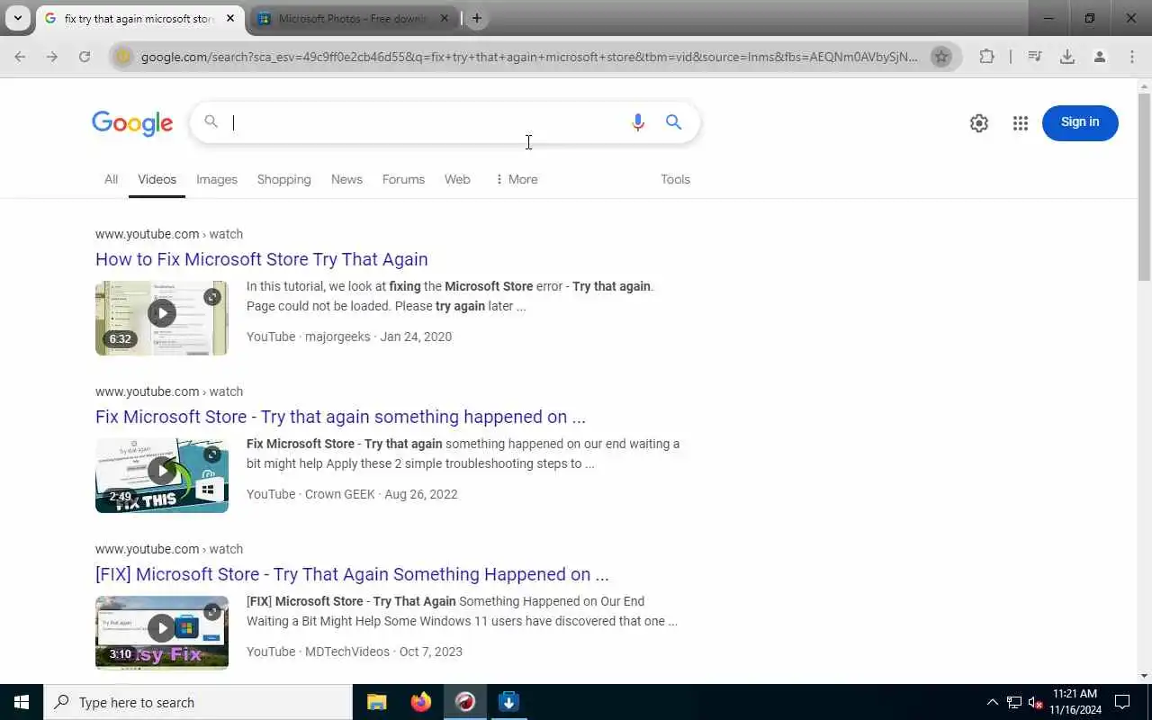Click 'MDTechVideos' source text
1152x720 pixels.
click(x=347, y=652)
